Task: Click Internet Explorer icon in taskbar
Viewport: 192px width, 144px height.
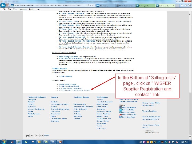Action: coord(19,142)
